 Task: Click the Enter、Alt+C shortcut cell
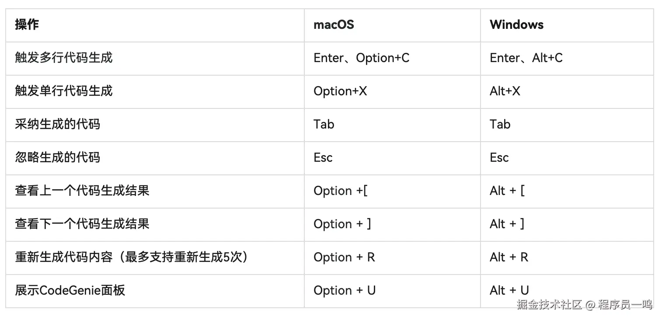click(x=526, y=58)
